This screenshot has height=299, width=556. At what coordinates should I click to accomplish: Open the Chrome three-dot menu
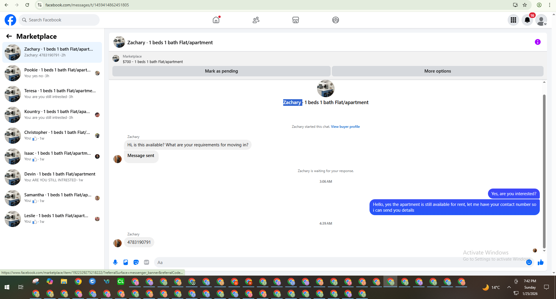click(550, 5)
